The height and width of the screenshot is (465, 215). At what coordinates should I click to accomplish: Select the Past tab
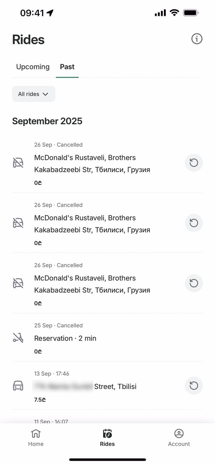click(67, 67)
